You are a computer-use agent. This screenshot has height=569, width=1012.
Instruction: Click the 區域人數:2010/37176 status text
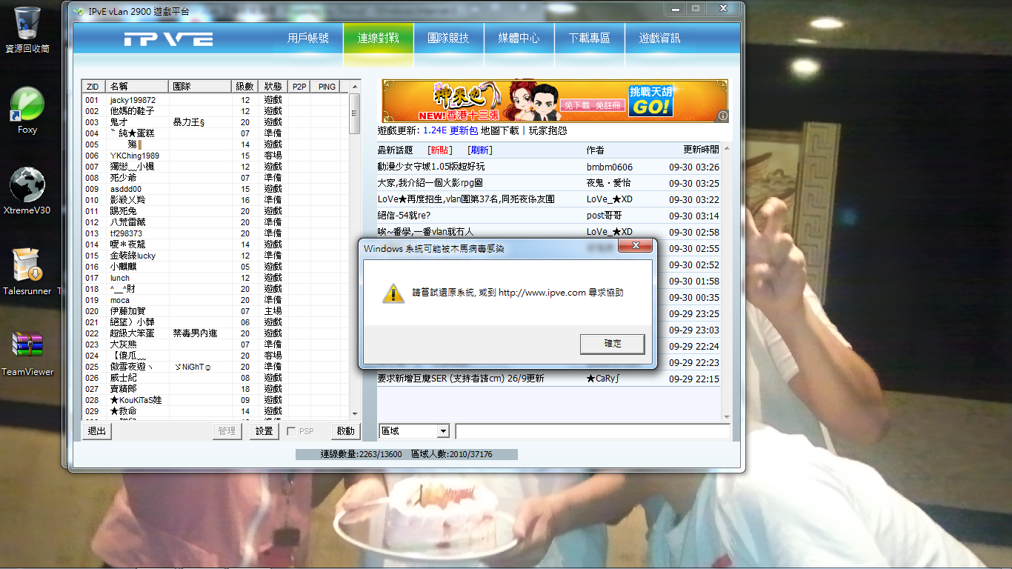452,454
